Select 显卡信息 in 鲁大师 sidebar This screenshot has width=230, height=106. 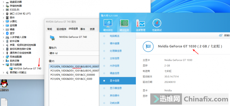point(117,81)
